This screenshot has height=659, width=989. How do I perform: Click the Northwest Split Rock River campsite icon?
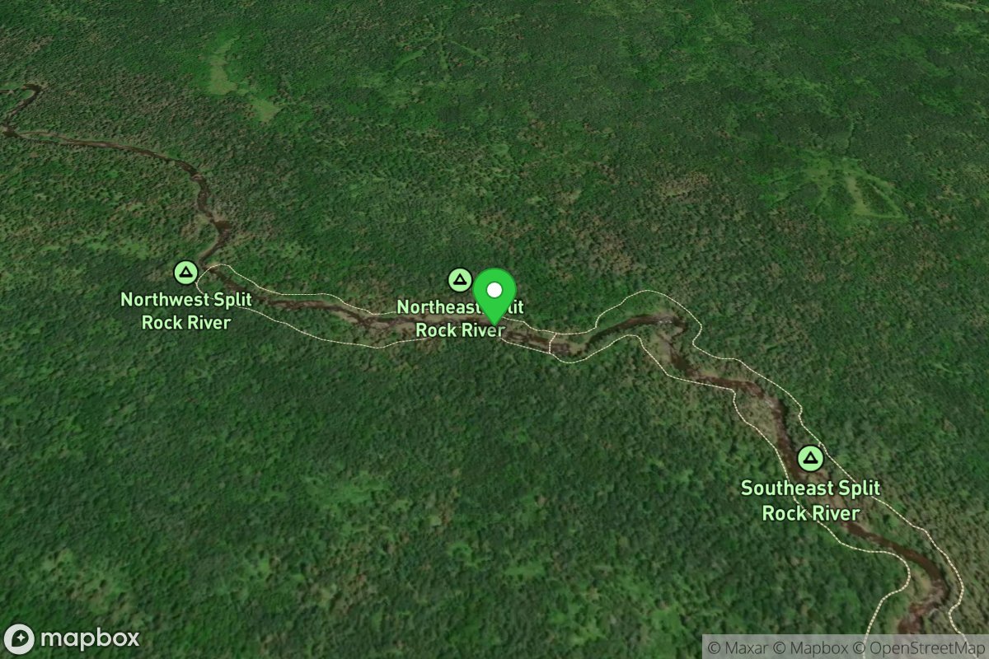(x=186, y=271)
